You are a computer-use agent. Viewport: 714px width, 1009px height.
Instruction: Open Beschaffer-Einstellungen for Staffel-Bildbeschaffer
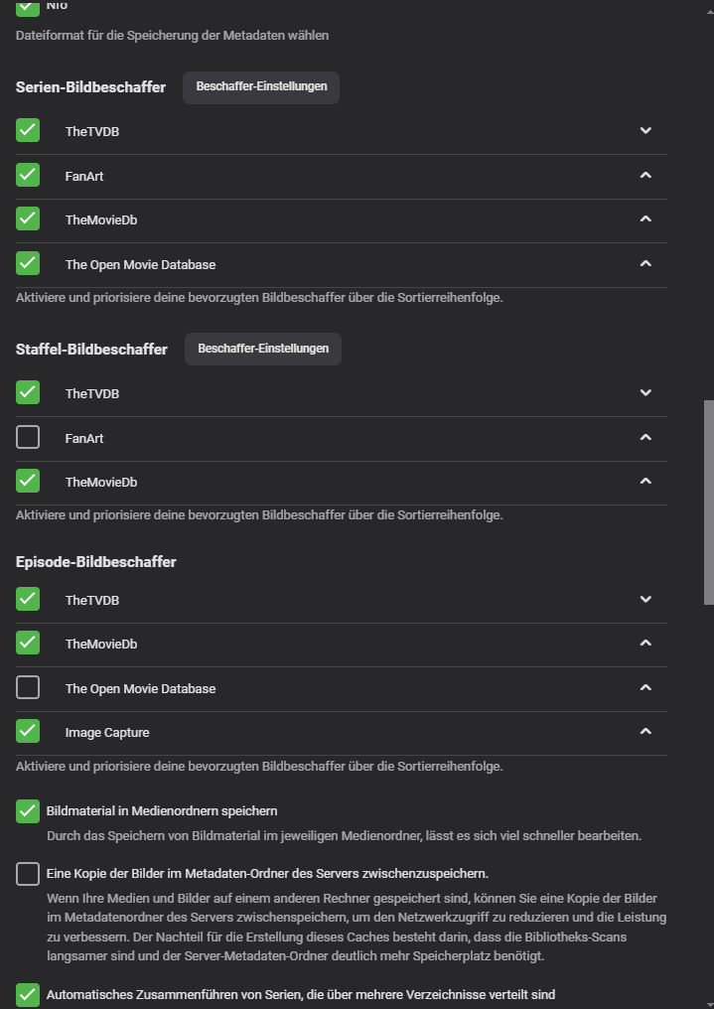[263, 349]
